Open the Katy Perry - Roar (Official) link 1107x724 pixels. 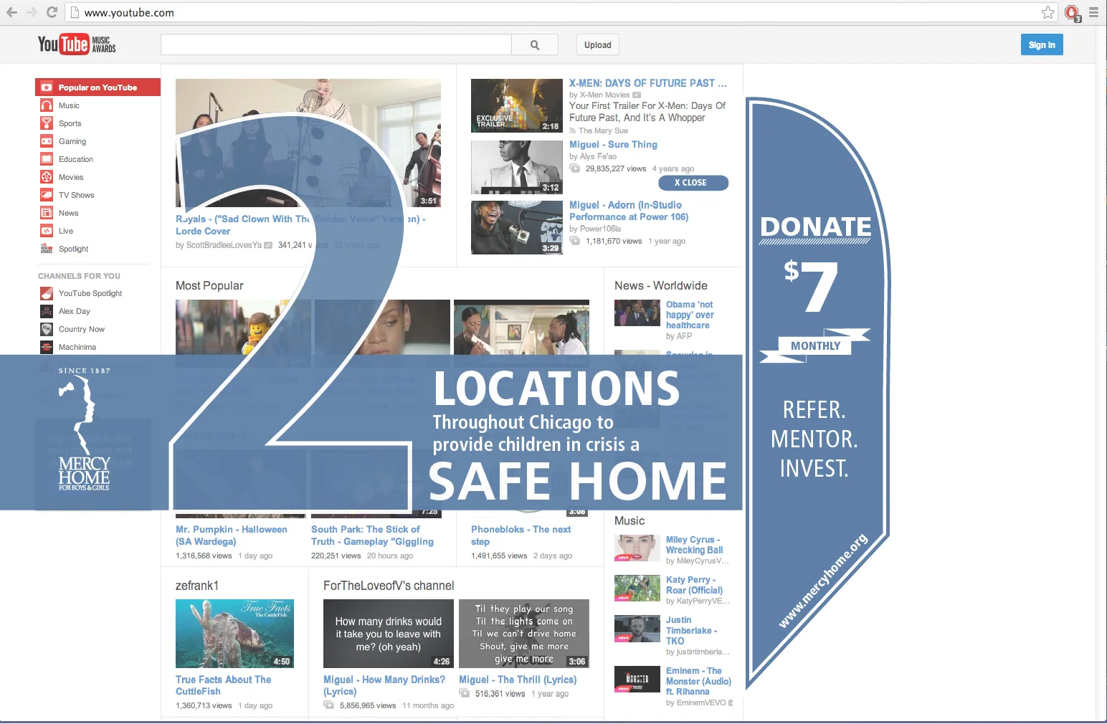click(694, 585)
